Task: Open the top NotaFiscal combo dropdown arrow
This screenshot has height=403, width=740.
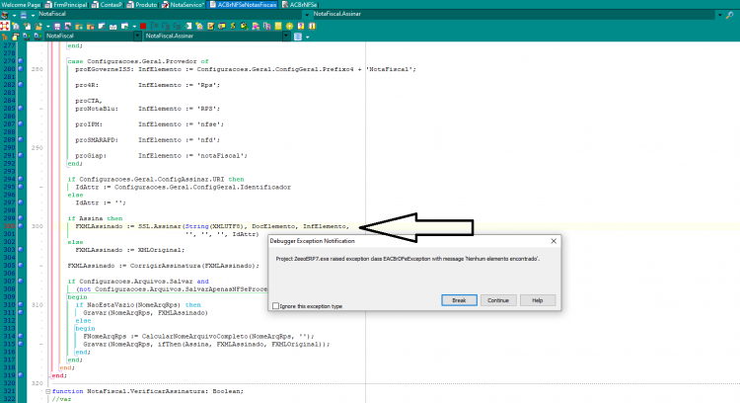Action: point(307,14)
